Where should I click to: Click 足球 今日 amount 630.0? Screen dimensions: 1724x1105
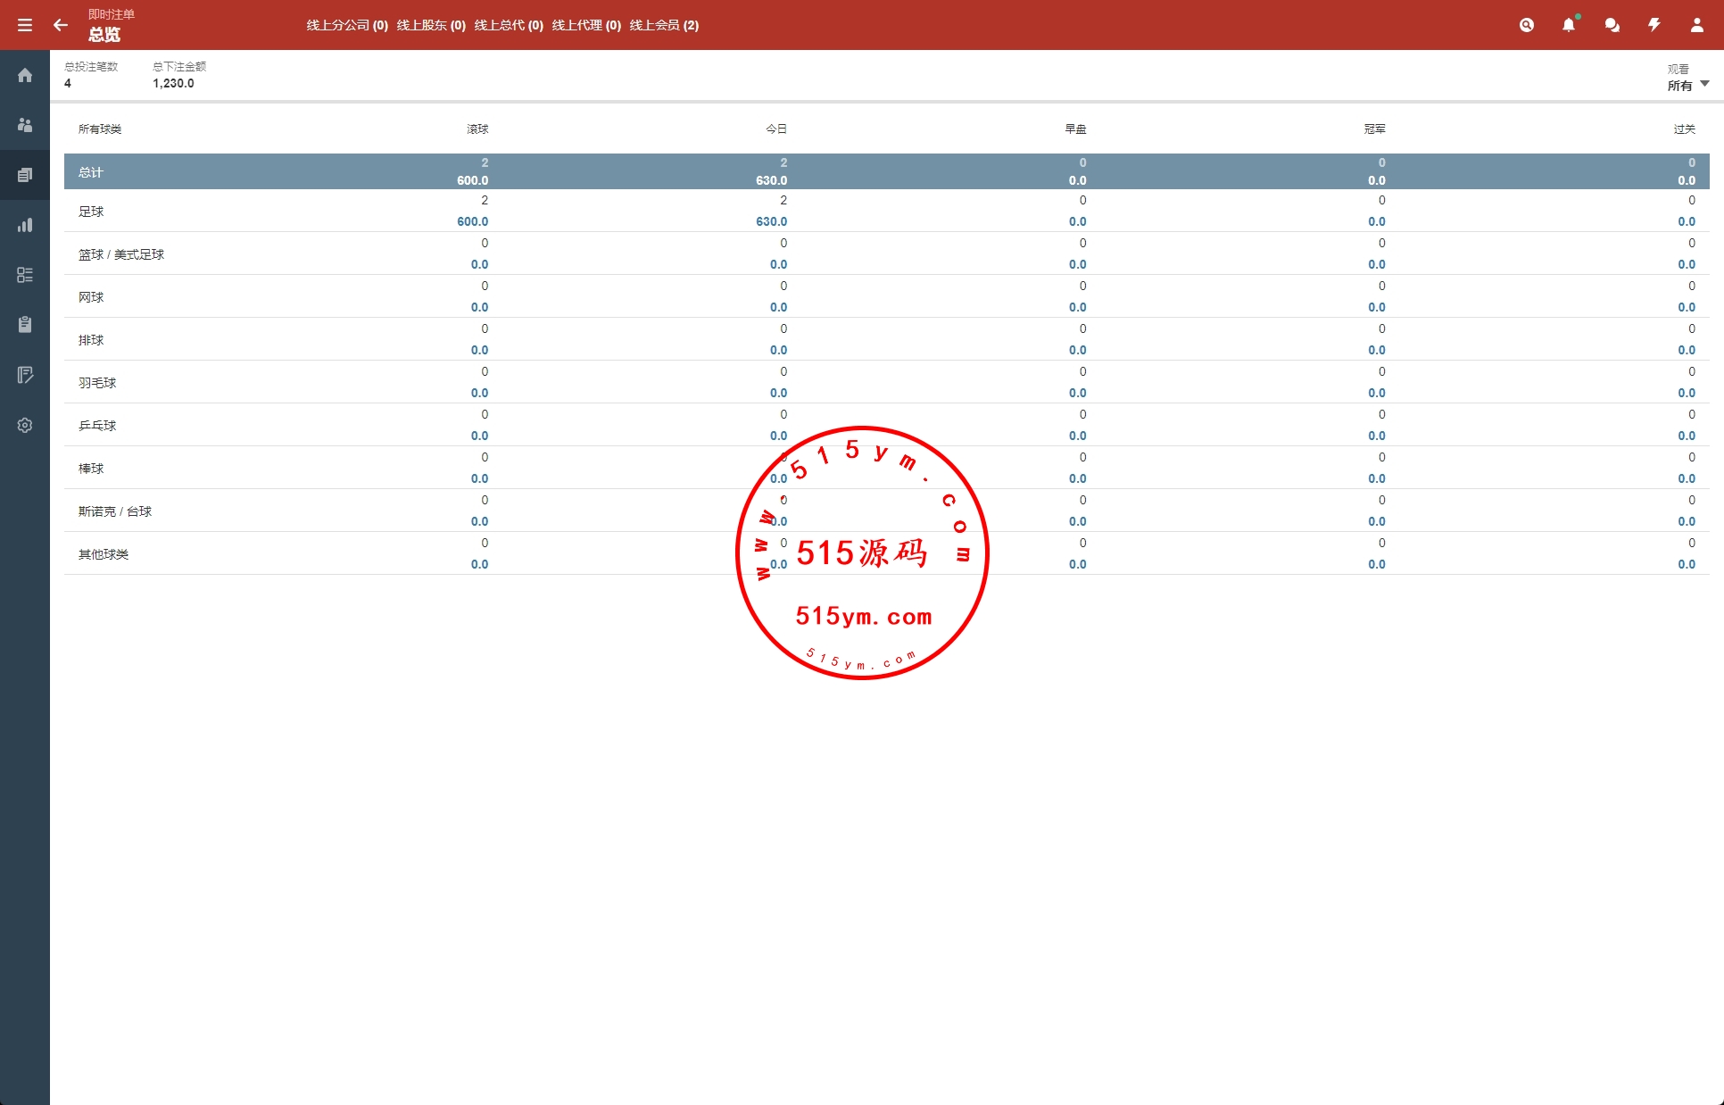point(771,221)
